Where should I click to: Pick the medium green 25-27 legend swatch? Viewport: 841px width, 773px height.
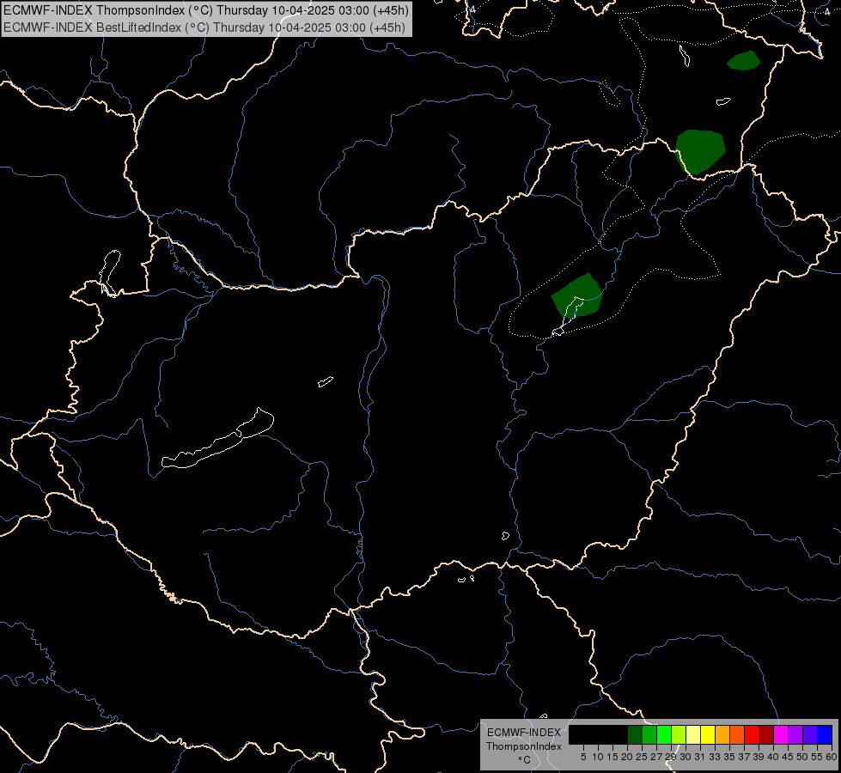click(x=649, y=735)
